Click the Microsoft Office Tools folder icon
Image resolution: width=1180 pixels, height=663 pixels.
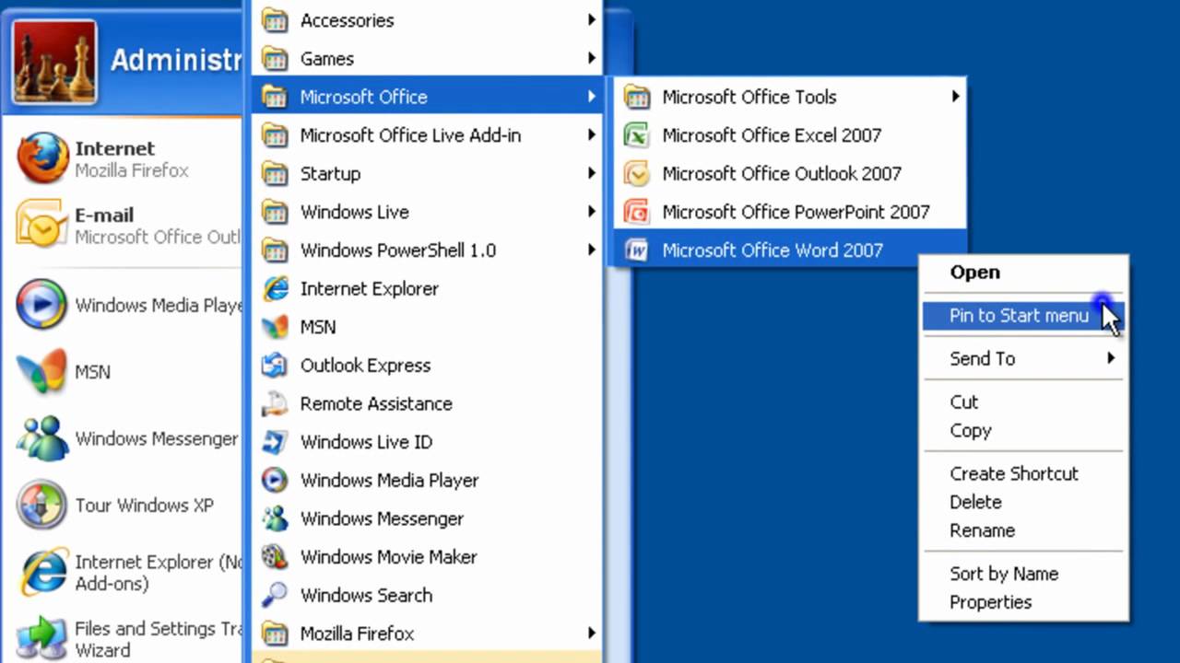click(637, 97)
